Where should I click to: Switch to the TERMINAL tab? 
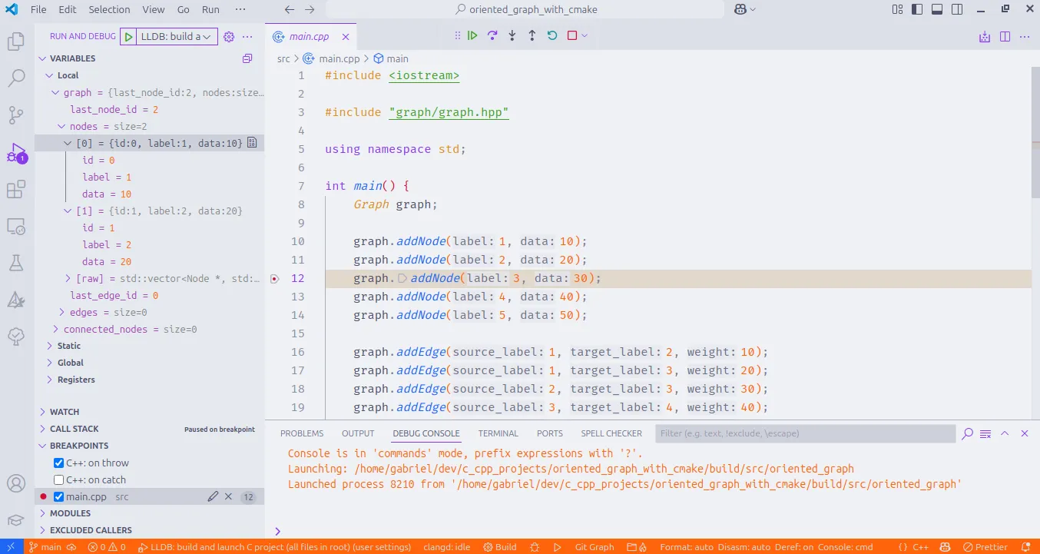[x=498, y=433]
